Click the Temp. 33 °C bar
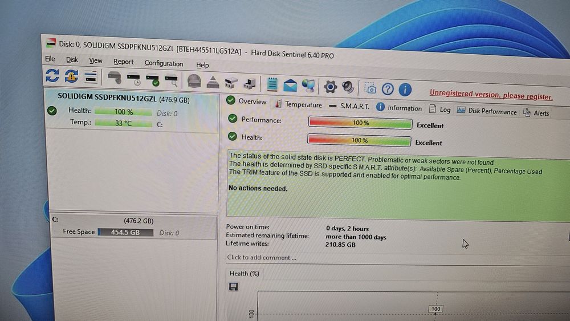Viewport: 570px width, 321px height. [x=123, y=123]
